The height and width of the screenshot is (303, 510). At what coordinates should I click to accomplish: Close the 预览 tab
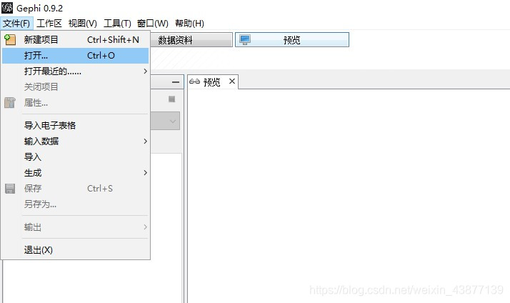point(232,81)
